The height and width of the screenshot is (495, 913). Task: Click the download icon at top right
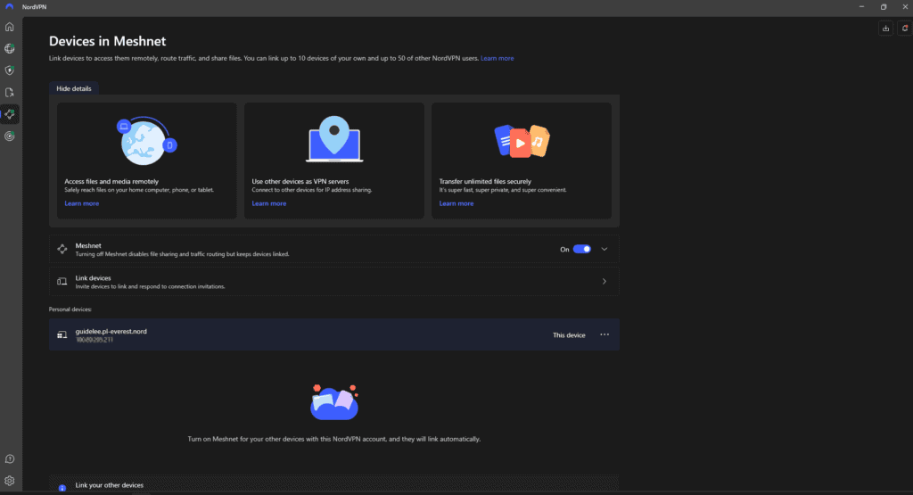pyautogui.click(x=885, y=29)
